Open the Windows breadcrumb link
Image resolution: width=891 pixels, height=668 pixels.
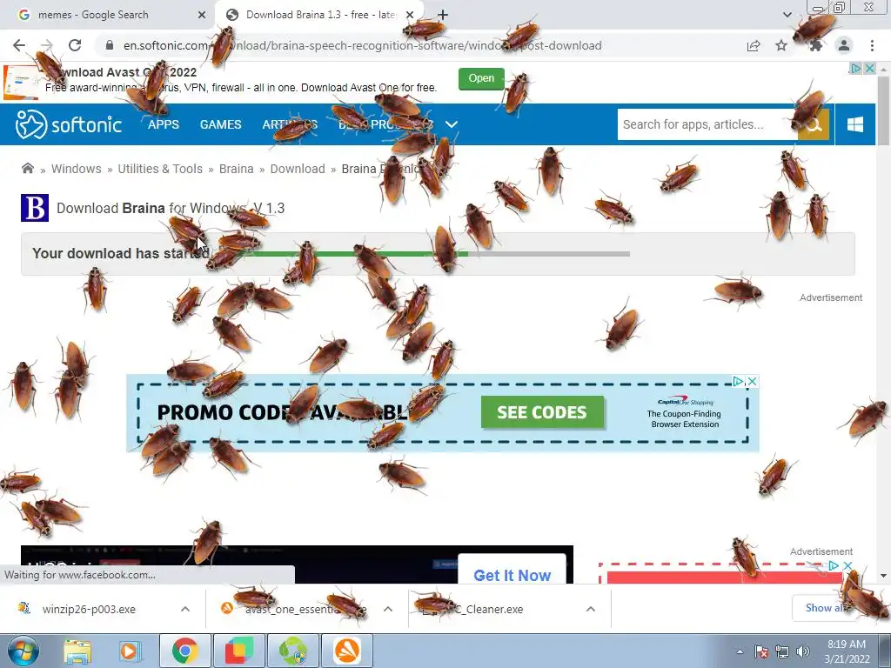[77, 169]
